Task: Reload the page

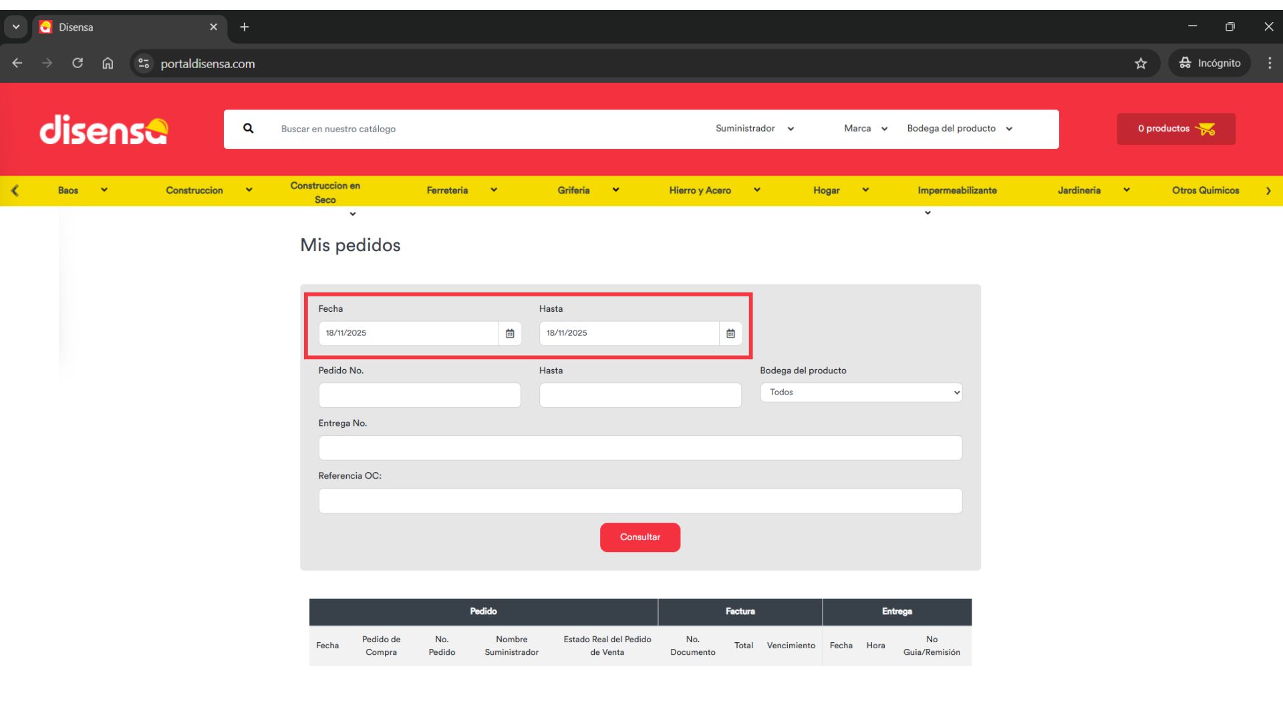Action: 78,63
